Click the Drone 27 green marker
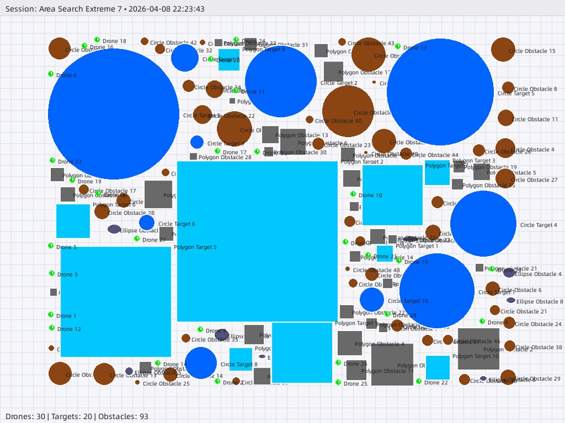 coord(137,239)
